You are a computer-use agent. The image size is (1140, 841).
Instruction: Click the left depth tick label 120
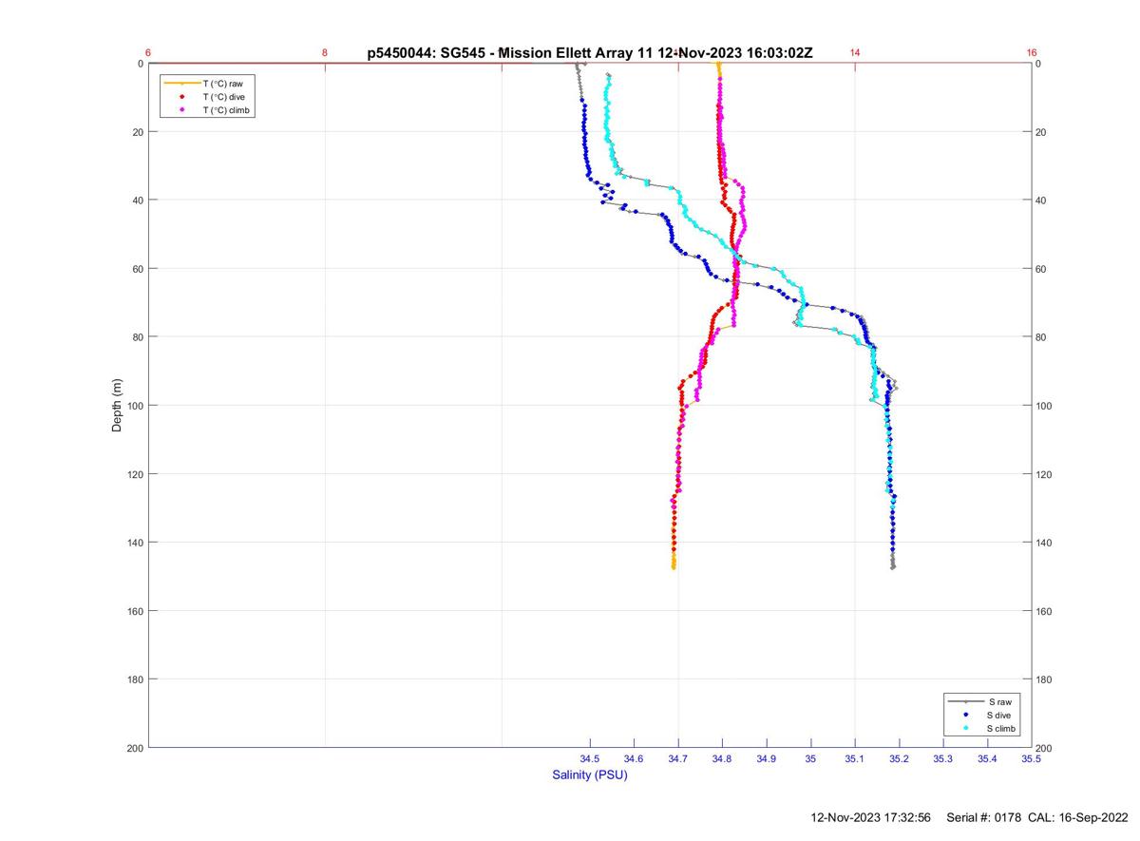coord(135,474)
